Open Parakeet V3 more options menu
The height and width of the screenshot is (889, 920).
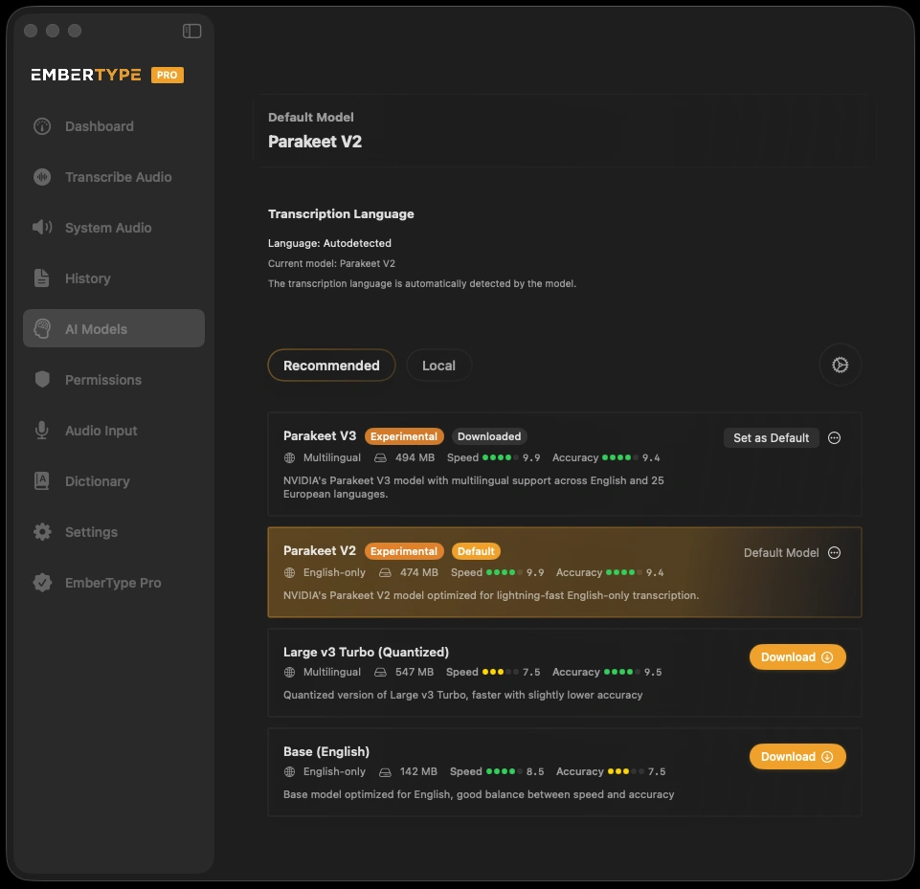click(835, 438)
